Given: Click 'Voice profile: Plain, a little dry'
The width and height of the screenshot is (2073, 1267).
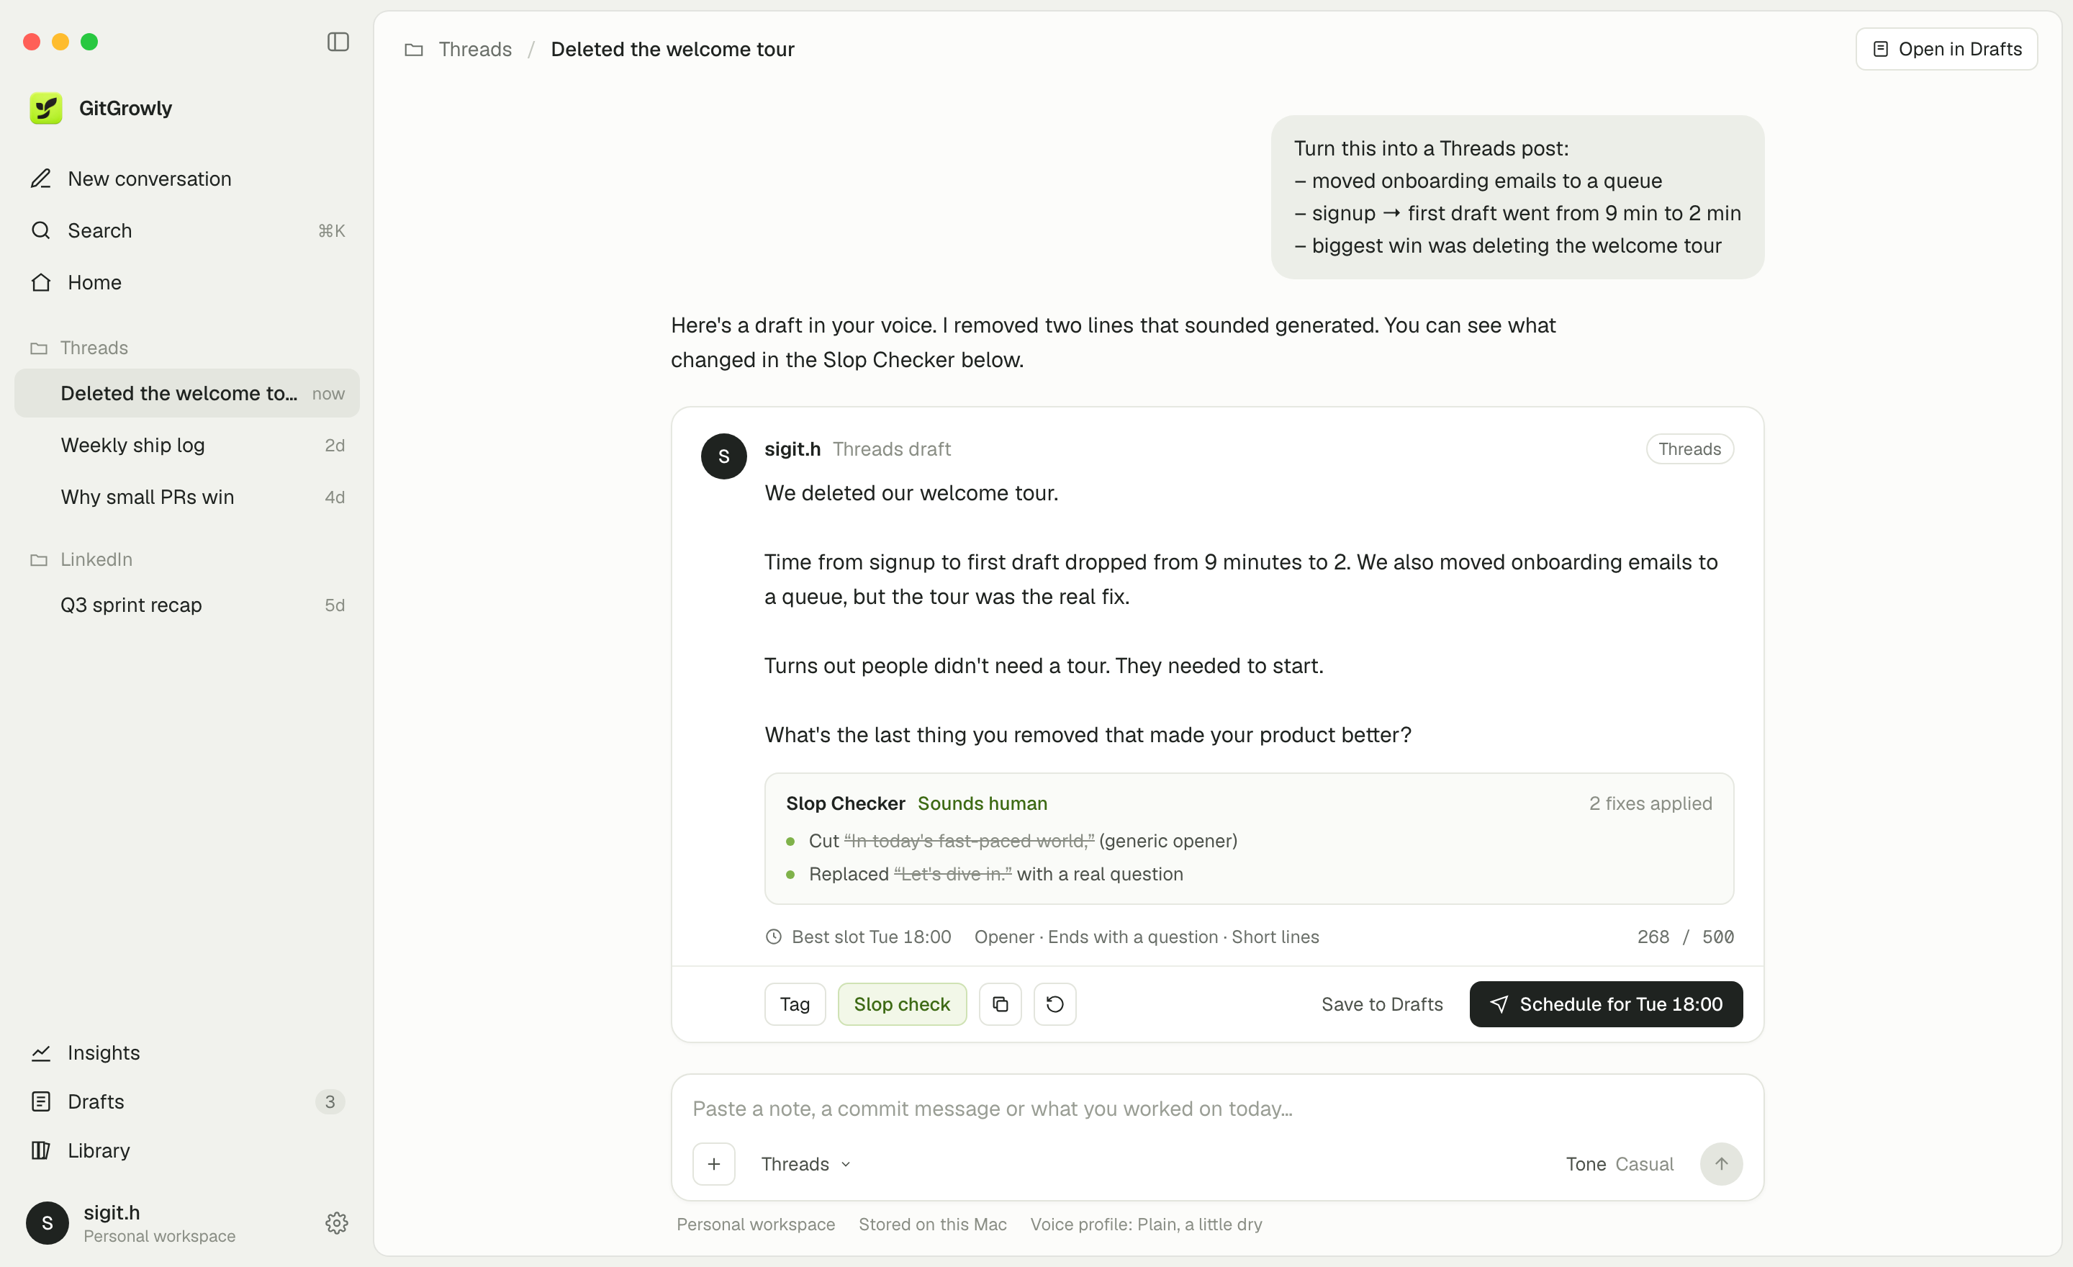Looking at the screenshot, I should tap(1146, 1225).
